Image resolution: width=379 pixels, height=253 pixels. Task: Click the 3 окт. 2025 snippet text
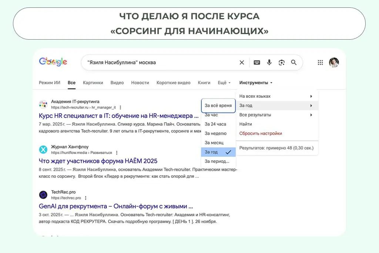point(134,218)
